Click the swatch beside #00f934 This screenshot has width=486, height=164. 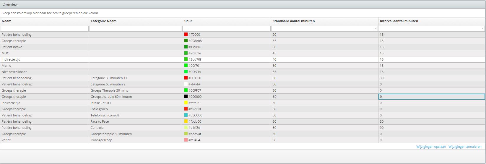(186, 72)
